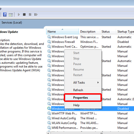
Task: Click the horizontal scrollbar left arrow
Action: point(48,133)
